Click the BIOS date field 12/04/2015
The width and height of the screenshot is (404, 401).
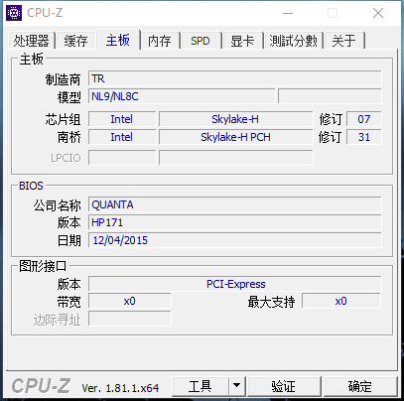[235, 240]
